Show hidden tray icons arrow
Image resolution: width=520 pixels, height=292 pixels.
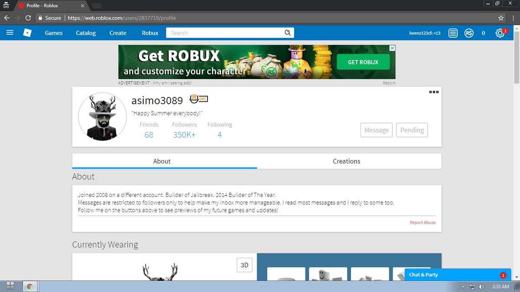pyautogui.click(x=463, y=286)
